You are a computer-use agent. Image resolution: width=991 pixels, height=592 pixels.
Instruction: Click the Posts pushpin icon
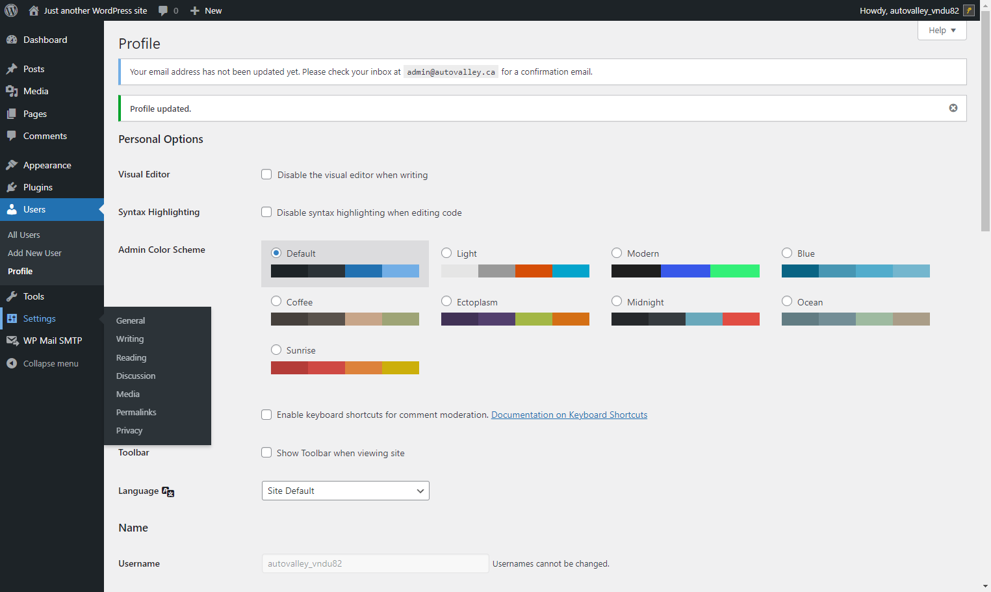coord(12,69)
